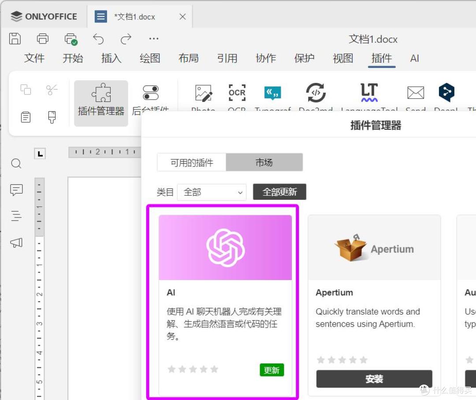Click the Copy icon in ribbon
476x400 pixels.
pyautogui.click(x=26, y=90)
